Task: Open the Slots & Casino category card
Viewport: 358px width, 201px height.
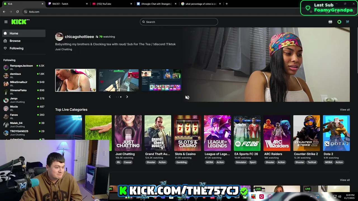Action: [x=187, y=133]
